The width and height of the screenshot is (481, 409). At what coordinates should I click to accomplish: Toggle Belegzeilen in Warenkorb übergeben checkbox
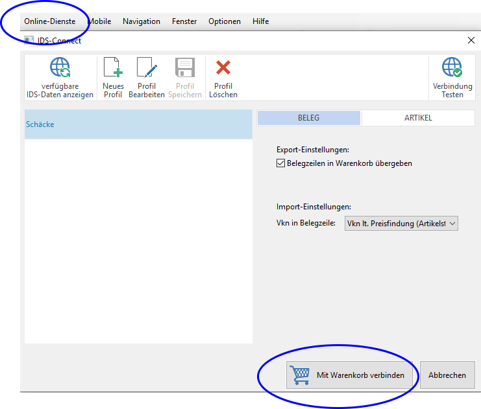click(x=280, y=163)
